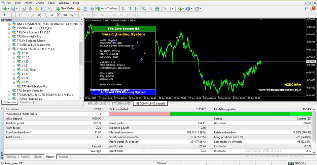Toggle the Strategy Tester magnifier icon
The height and width of the screenshot is (165, 317).
[x=50, y=9]
